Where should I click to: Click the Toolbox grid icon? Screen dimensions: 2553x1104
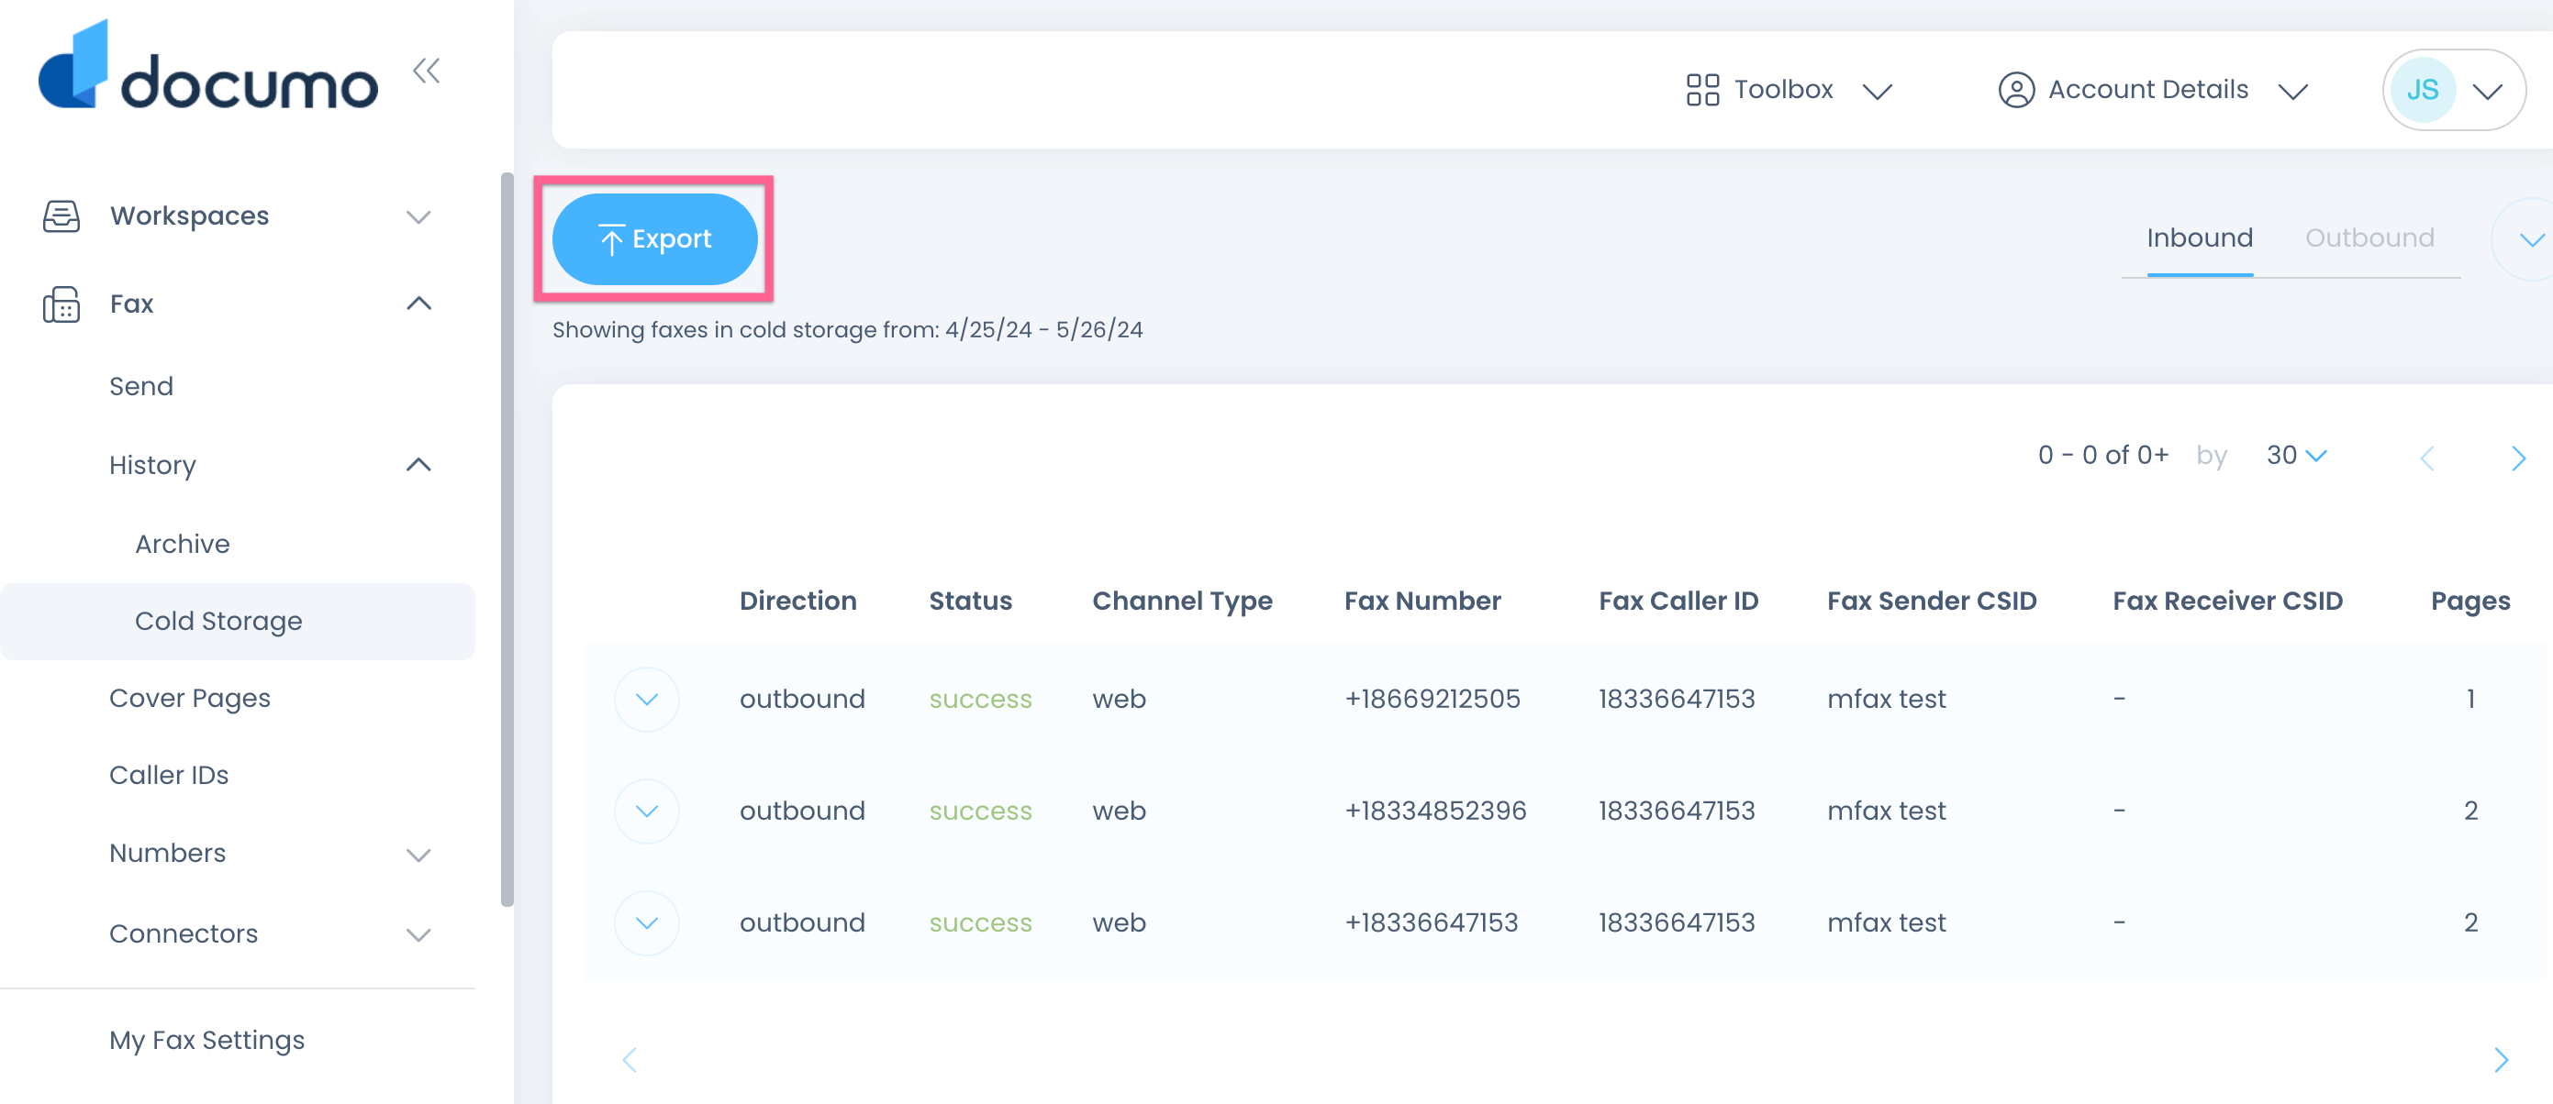pyautogui.click(x=1701, y=90)
